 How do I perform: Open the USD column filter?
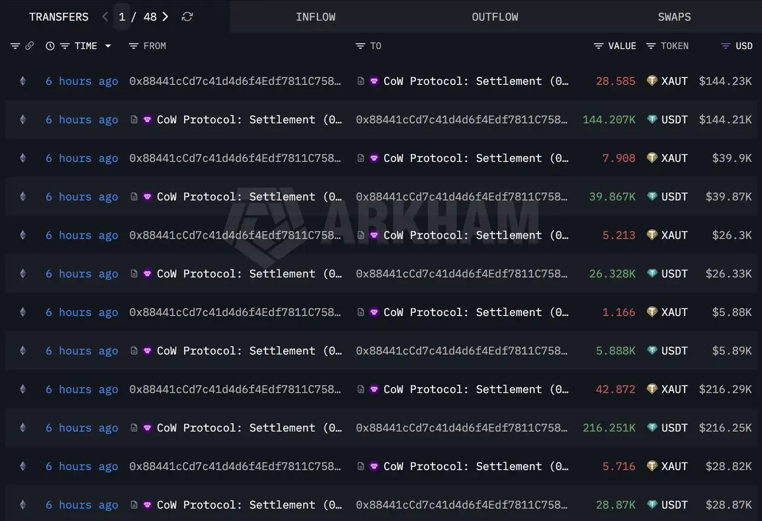click(x=726, y=46)
